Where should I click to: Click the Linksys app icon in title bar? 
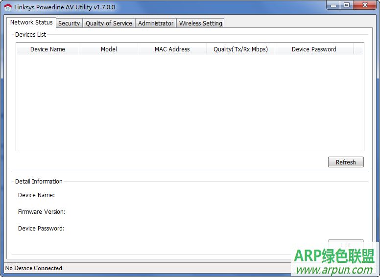tap(8, 7)
